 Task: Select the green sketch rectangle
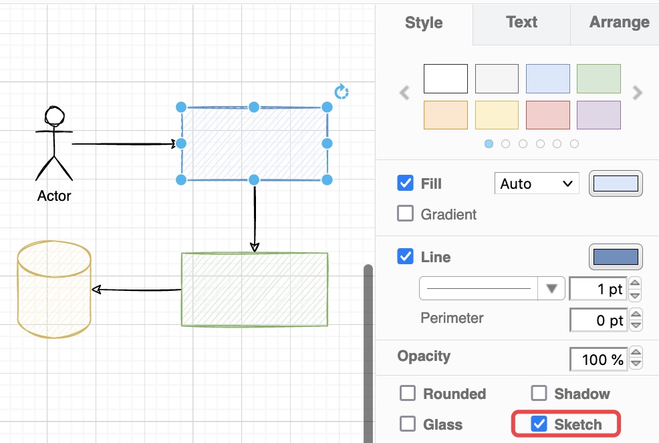(254, 290)
